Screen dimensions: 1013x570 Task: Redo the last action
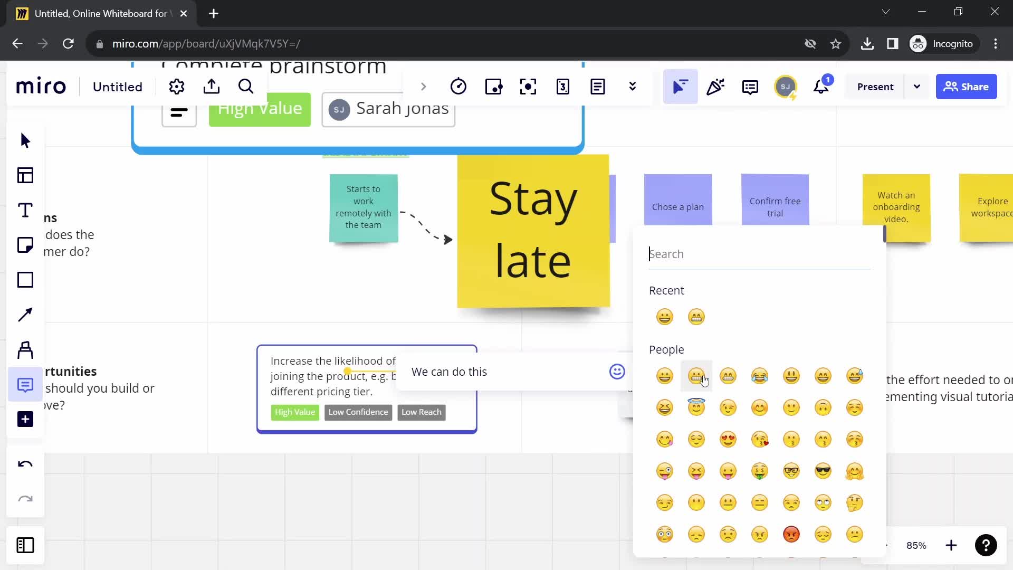click(25, 499)
